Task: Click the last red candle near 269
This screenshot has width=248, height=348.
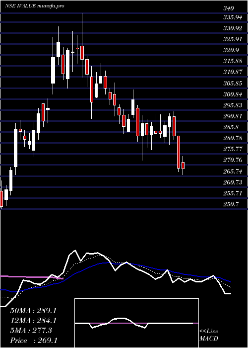Action: pos(183,166)
